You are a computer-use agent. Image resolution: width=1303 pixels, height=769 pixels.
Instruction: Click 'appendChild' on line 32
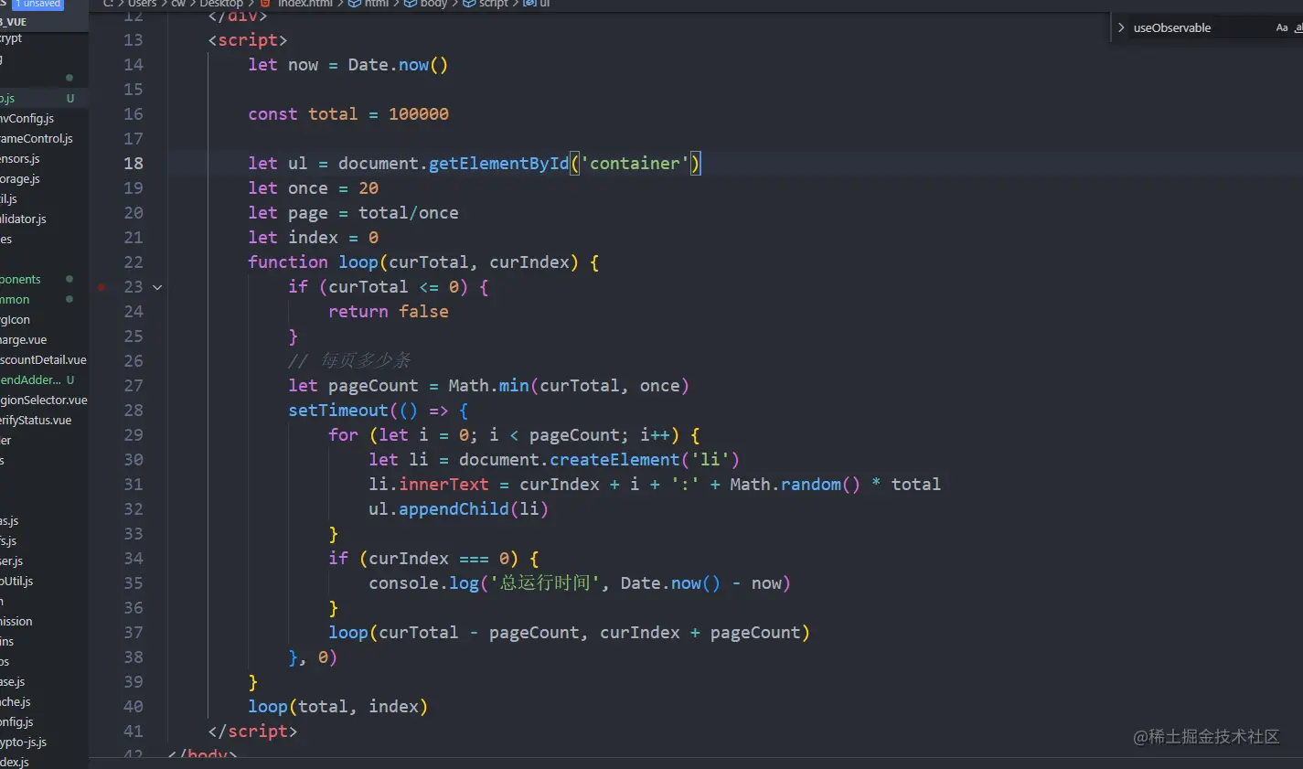point(454,509)
